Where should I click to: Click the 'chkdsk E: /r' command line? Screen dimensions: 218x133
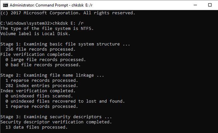42,23
